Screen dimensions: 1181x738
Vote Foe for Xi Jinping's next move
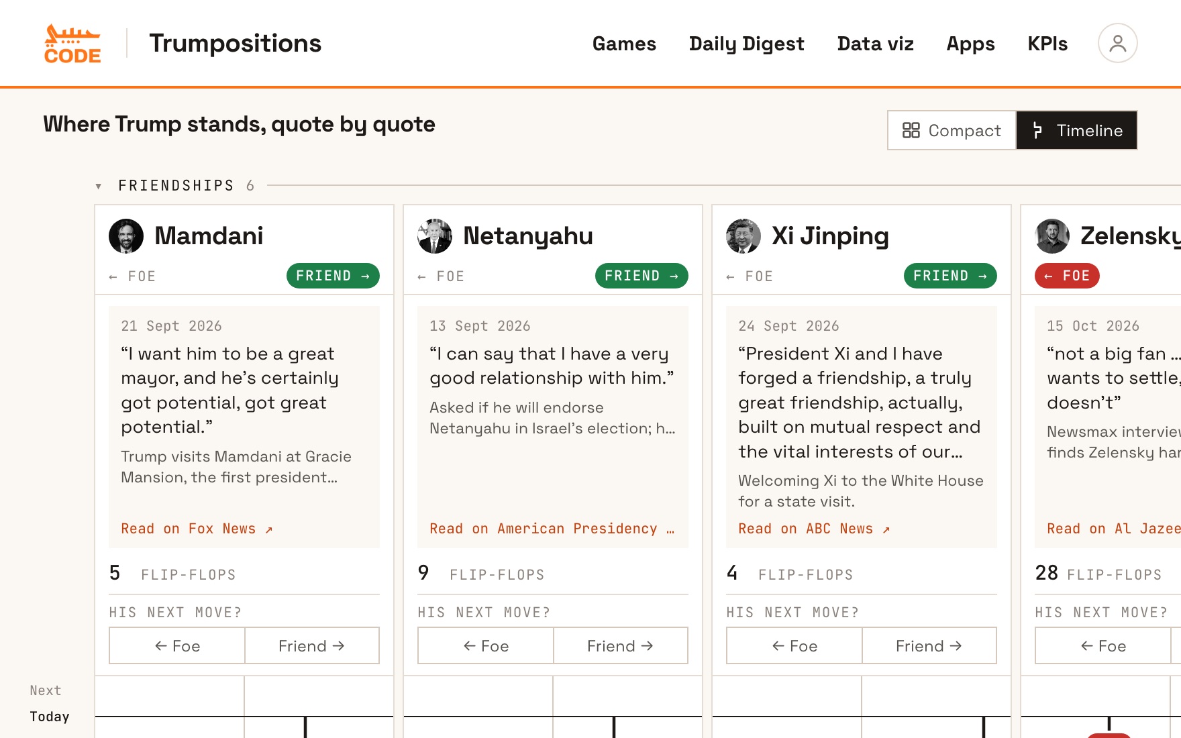[x=794, y=645]
